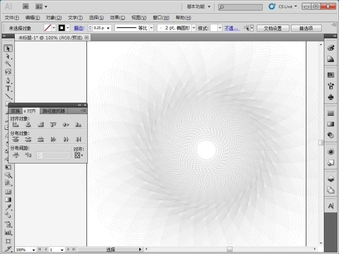Open the Layers panel icon
The height and width of the screenshot is (254, 339).
pyautogui.click(x=331, y=179)
